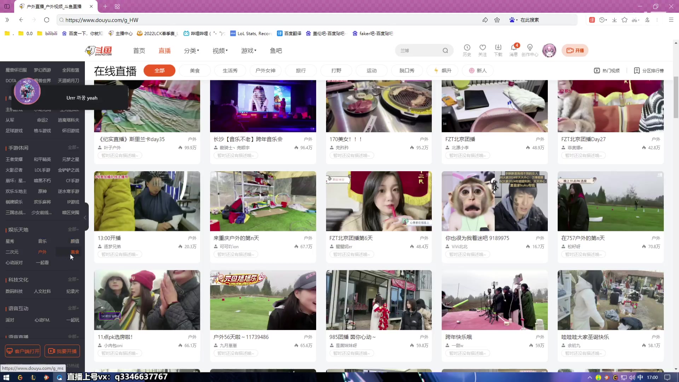Open stream thumbnail 13:00开播

tap(147, 201)
